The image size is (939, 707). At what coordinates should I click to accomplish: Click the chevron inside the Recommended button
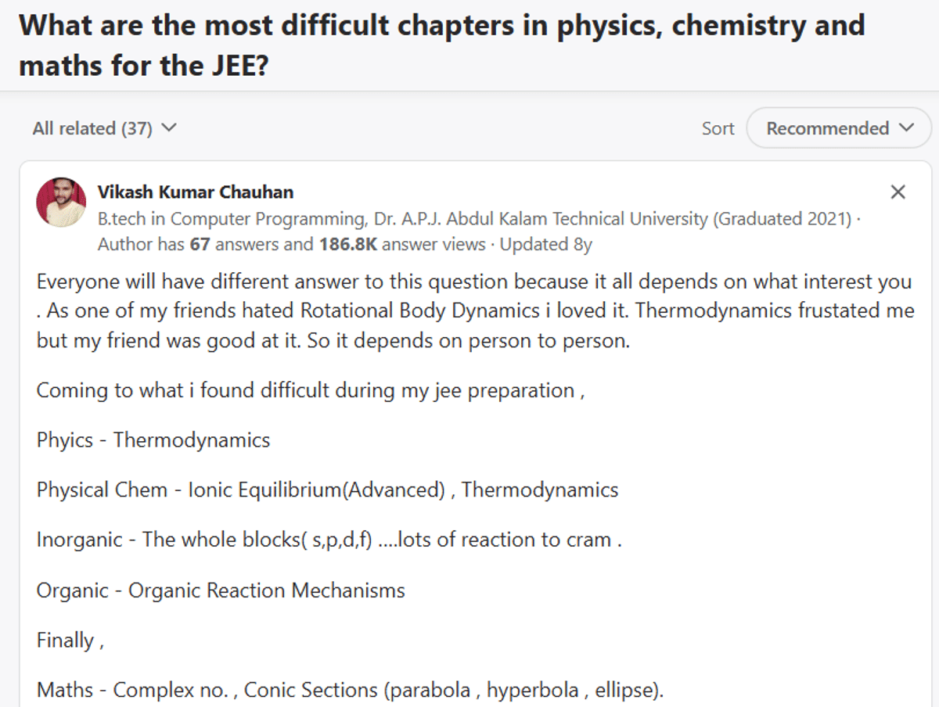coord(907,128)
